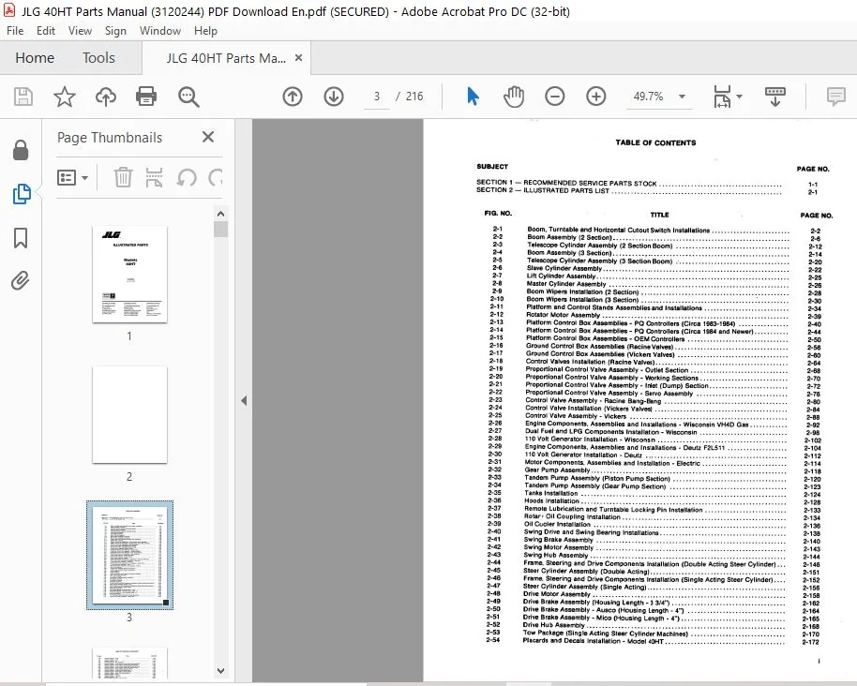Toggle Page Thumbnails pane icon
The image size is (857, 686).
[x=22, y=194]
